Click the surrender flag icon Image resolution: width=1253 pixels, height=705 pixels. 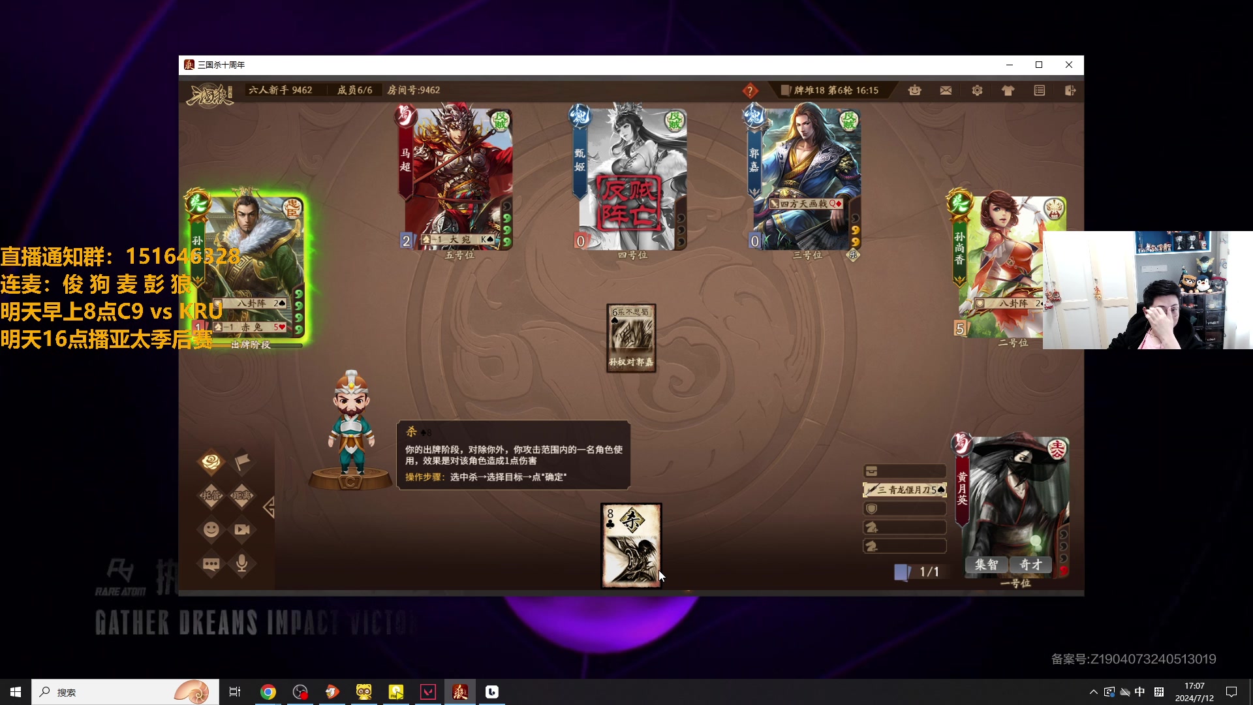coord(242,462)
